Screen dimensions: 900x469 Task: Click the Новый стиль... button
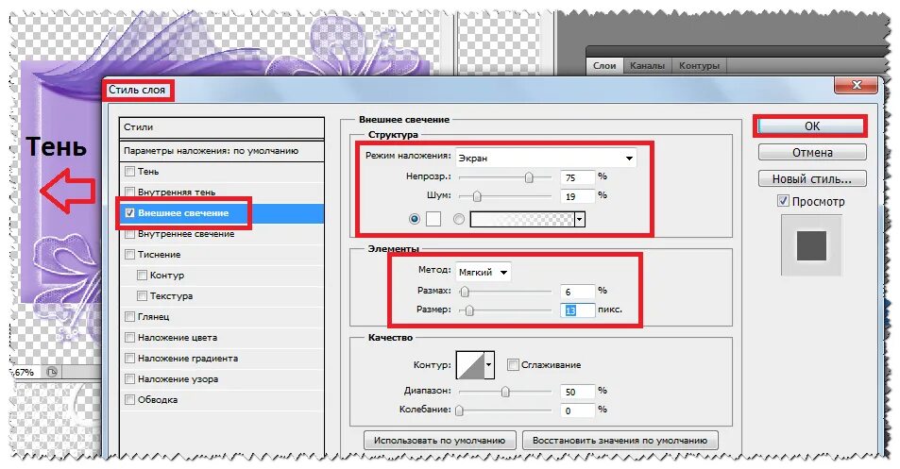coord(812,179)
